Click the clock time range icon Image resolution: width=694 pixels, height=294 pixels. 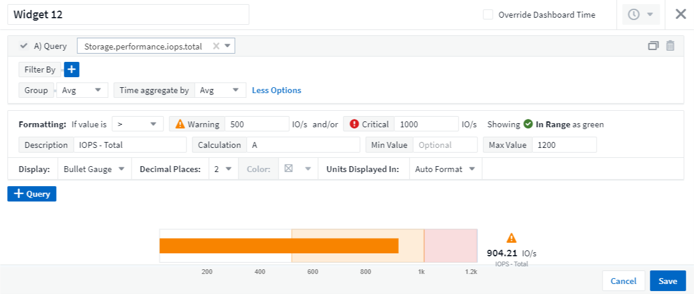pyautogui.click(x=634, y=15)
